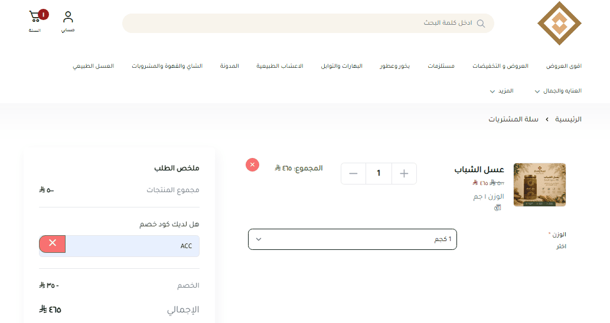Click the search magnifier icon
610x323 pixels.
[x=481, y=24]
